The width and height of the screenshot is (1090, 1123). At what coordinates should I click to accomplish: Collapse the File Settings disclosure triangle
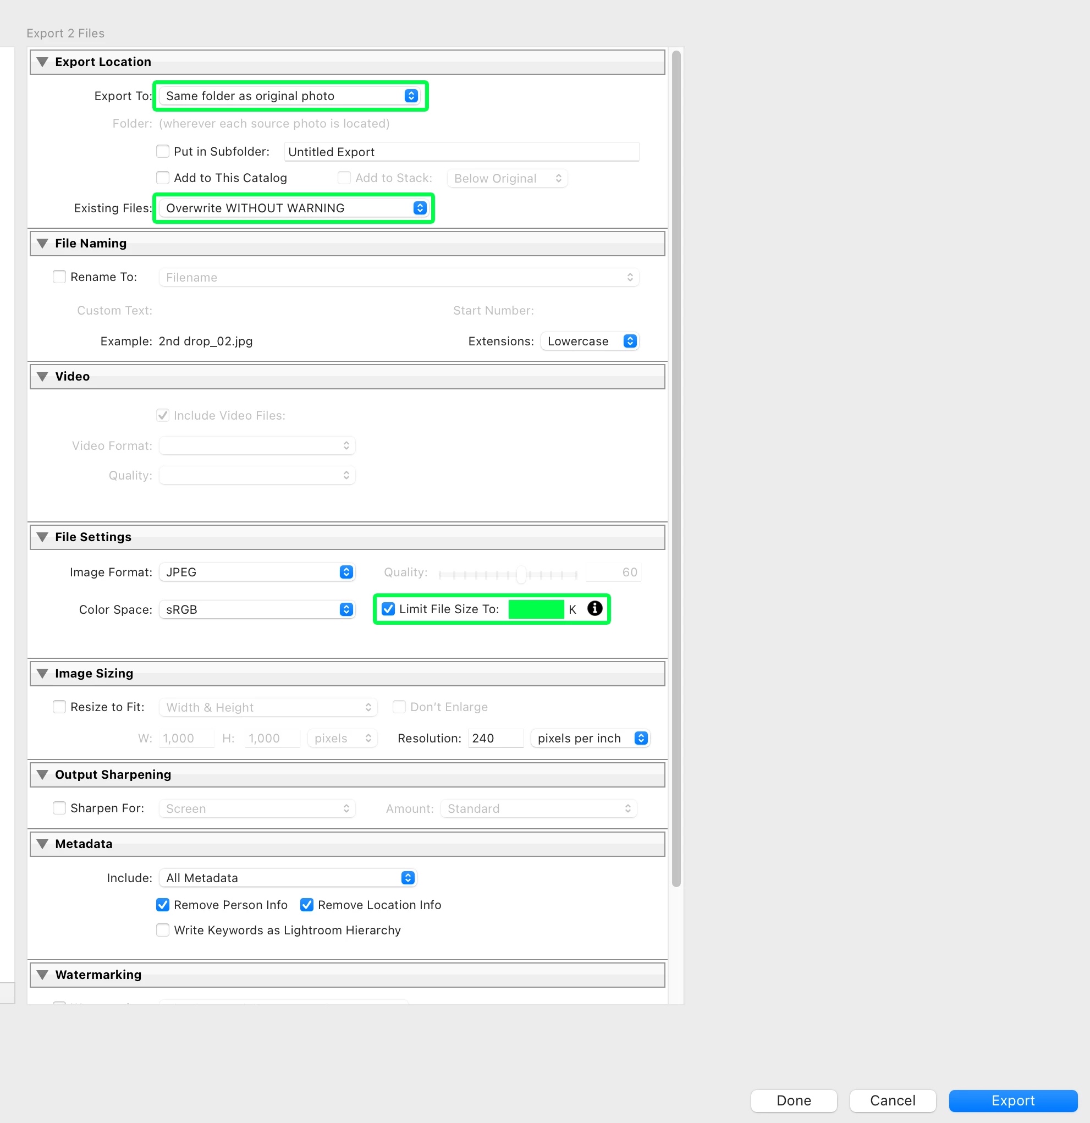coord(42,537)
